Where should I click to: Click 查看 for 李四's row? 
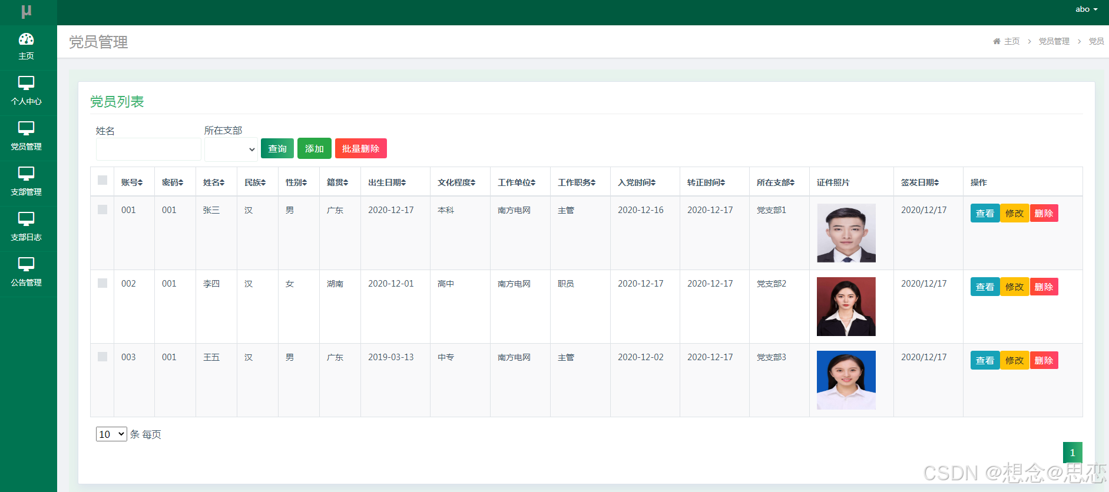tap(985, 287)
